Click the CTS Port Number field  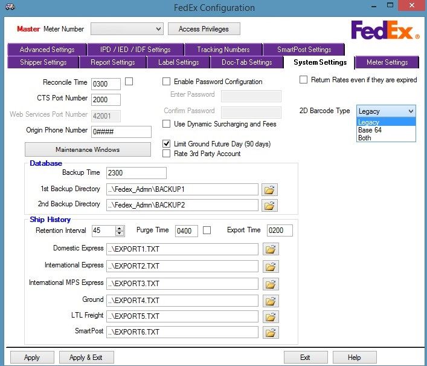106,100
